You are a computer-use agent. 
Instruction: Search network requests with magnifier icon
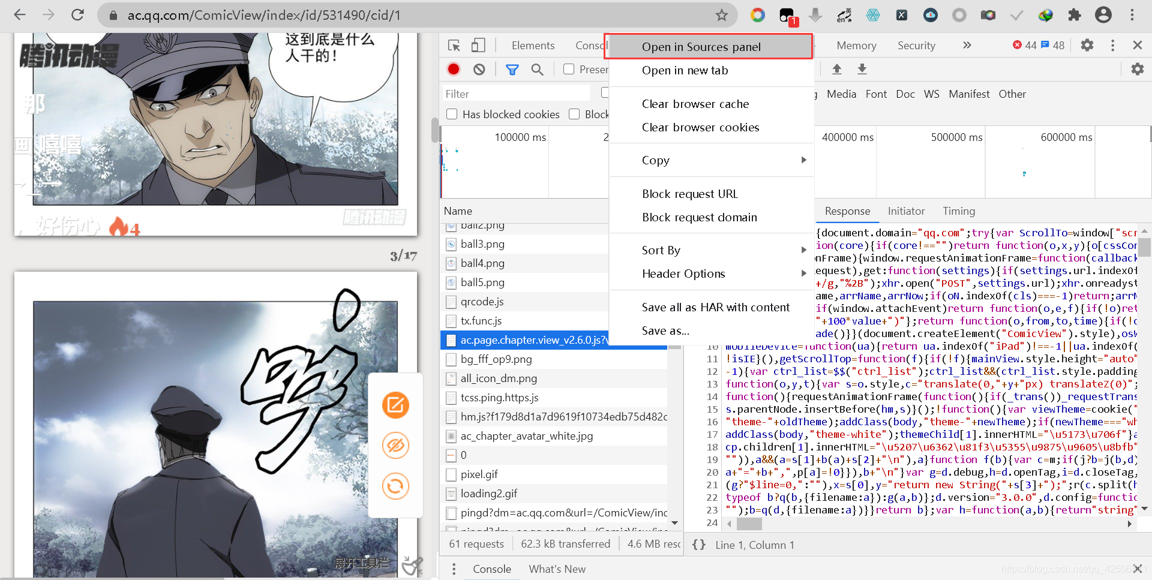[538, 70]
